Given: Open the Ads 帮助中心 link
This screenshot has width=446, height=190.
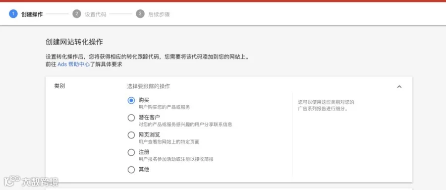Looking at the screenshot, I should [74, 64].
